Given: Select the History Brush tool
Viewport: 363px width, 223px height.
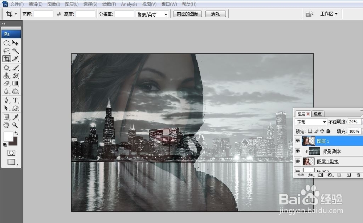Looking at the screenshot, I should (x=15, y=76).
